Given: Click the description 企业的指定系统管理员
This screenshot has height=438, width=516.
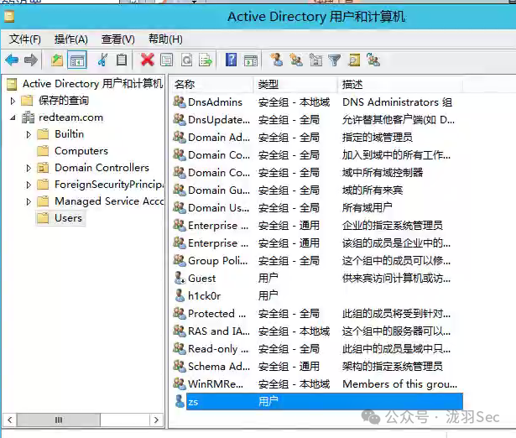Looking at the screenshot, I should click(x=393, y=226).
